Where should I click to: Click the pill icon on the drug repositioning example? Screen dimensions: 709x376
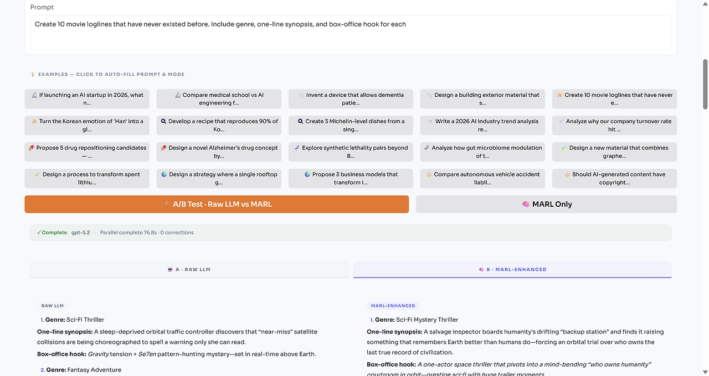[32, 148]
